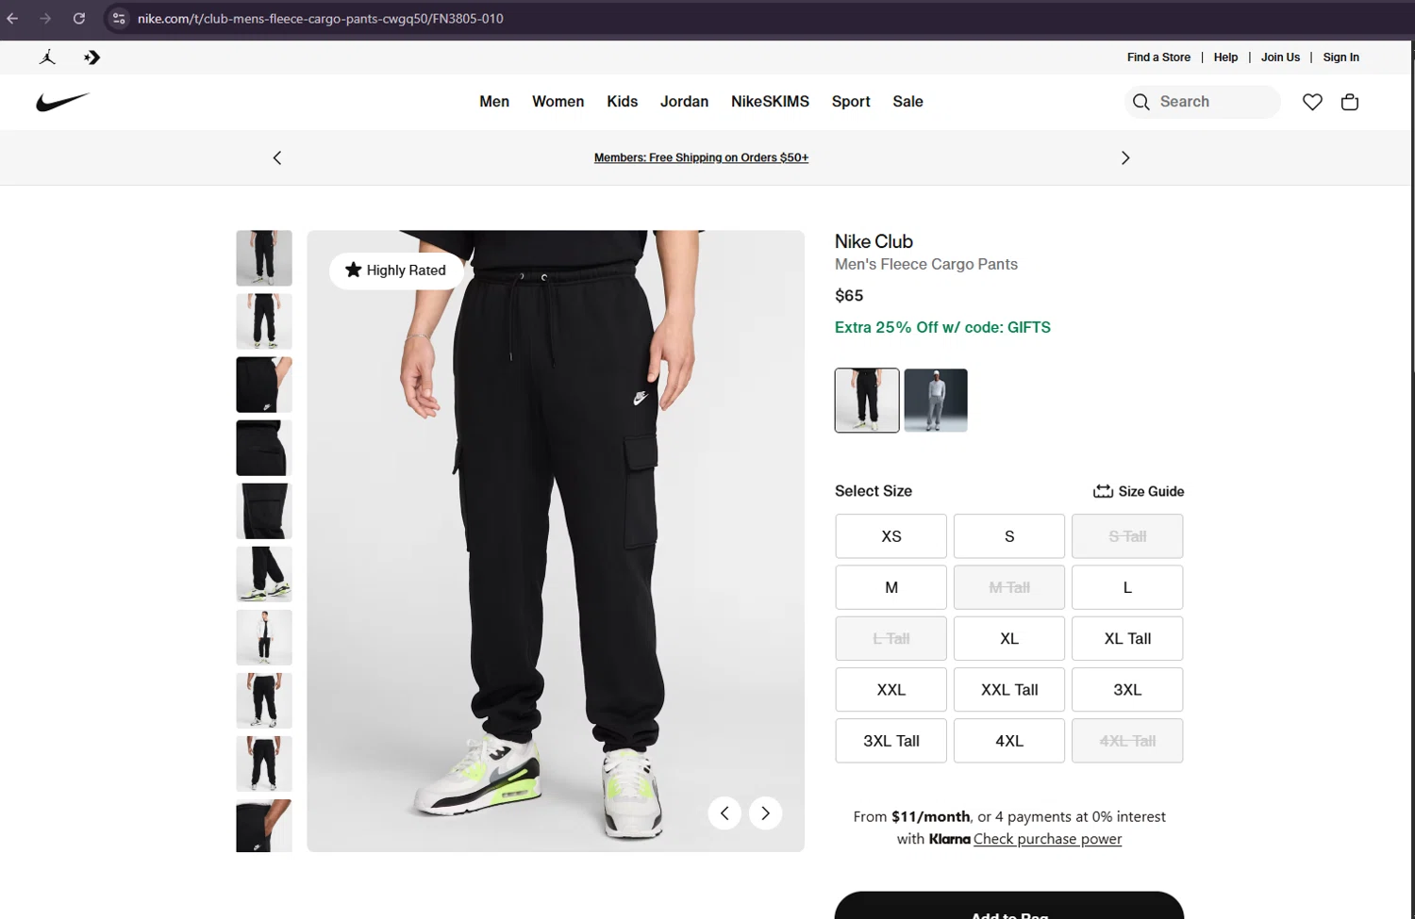
Task: Click the browser forward arrow
Action: point(45,18)
